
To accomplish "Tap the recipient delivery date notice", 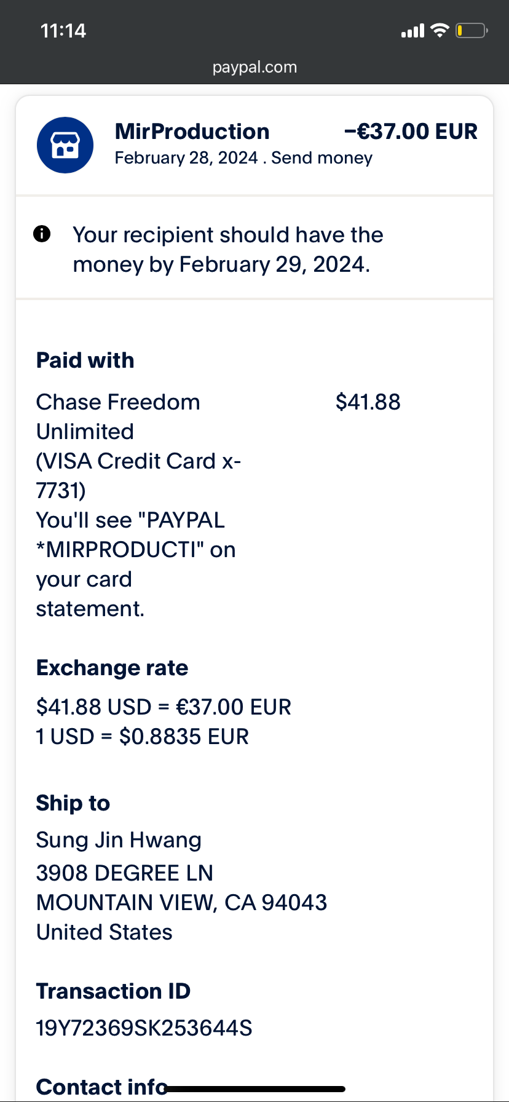I will pos(227,249).
